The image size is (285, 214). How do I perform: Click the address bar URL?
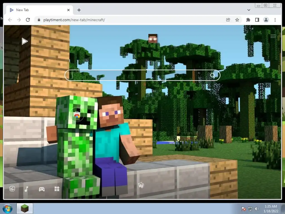coord(74,20)
